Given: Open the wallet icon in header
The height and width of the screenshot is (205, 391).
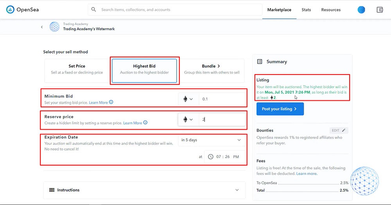Looking at the screenshot, I should click(x=380, y=10).
